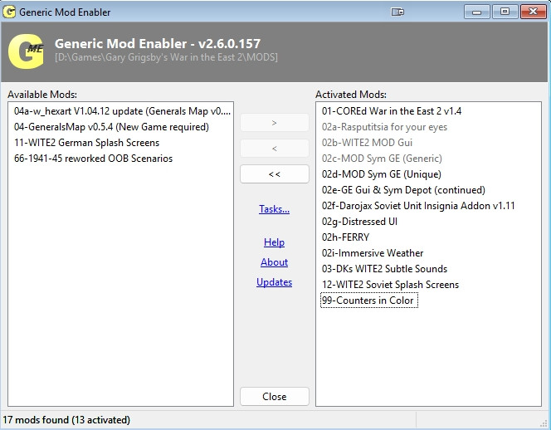Select 02b-WITE2 MOD Gui entry
The height and width of the screenshot is (430, 551).
click(367, 143)
